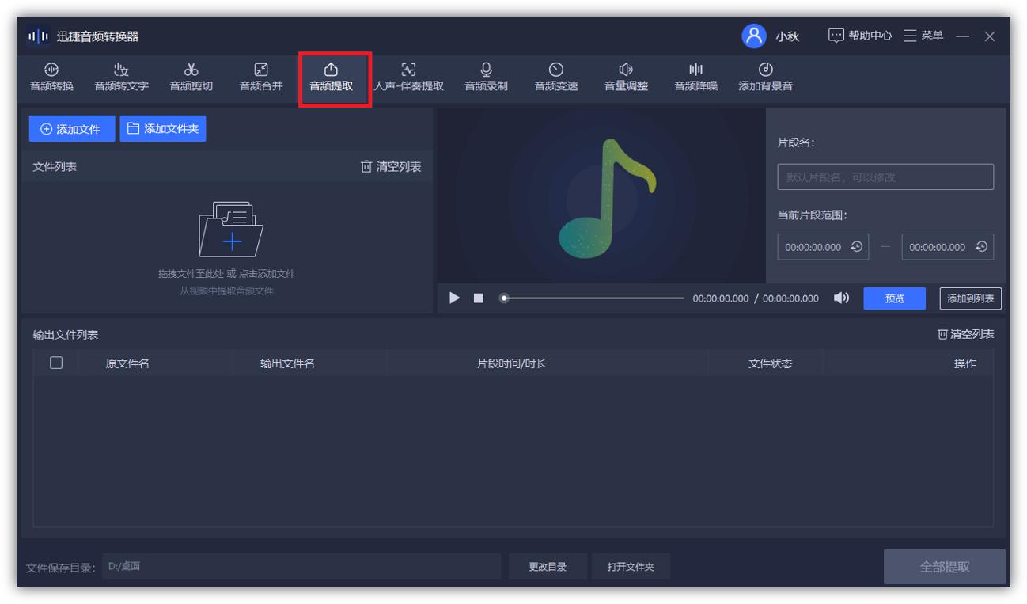Start the 音频录制 tool

click(485, 77)
